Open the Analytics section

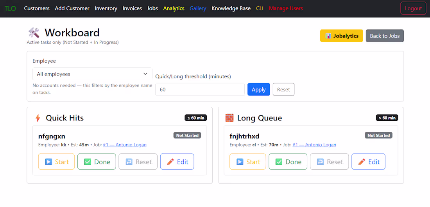point(174,9)
